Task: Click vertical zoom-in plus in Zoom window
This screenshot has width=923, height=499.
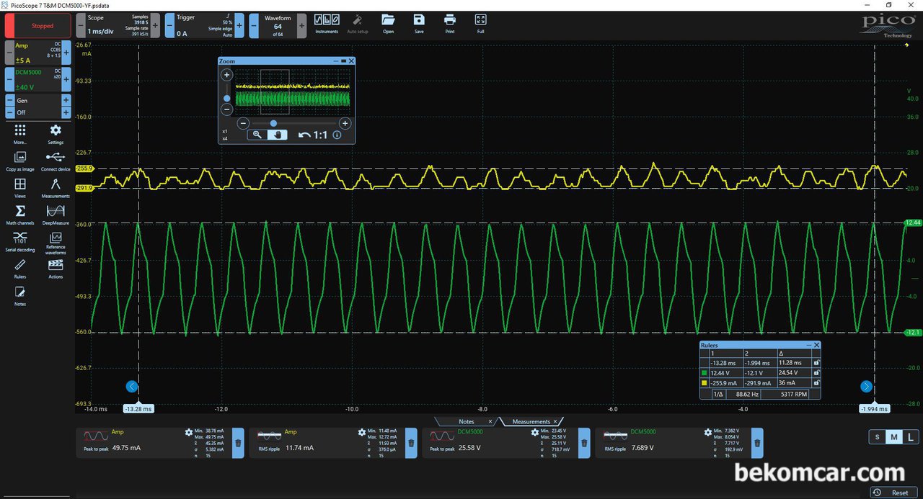Action: click(x=226, y=75)
